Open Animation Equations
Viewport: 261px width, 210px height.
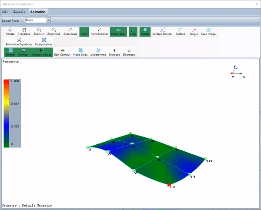[19, 42]
